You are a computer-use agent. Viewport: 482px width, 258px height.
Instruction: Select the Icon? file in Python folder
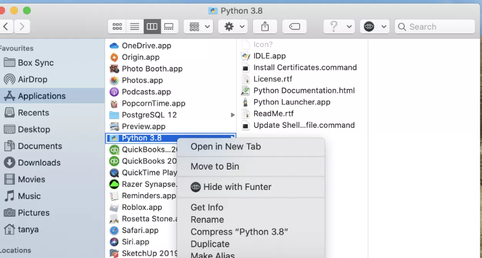pos(257,44)
